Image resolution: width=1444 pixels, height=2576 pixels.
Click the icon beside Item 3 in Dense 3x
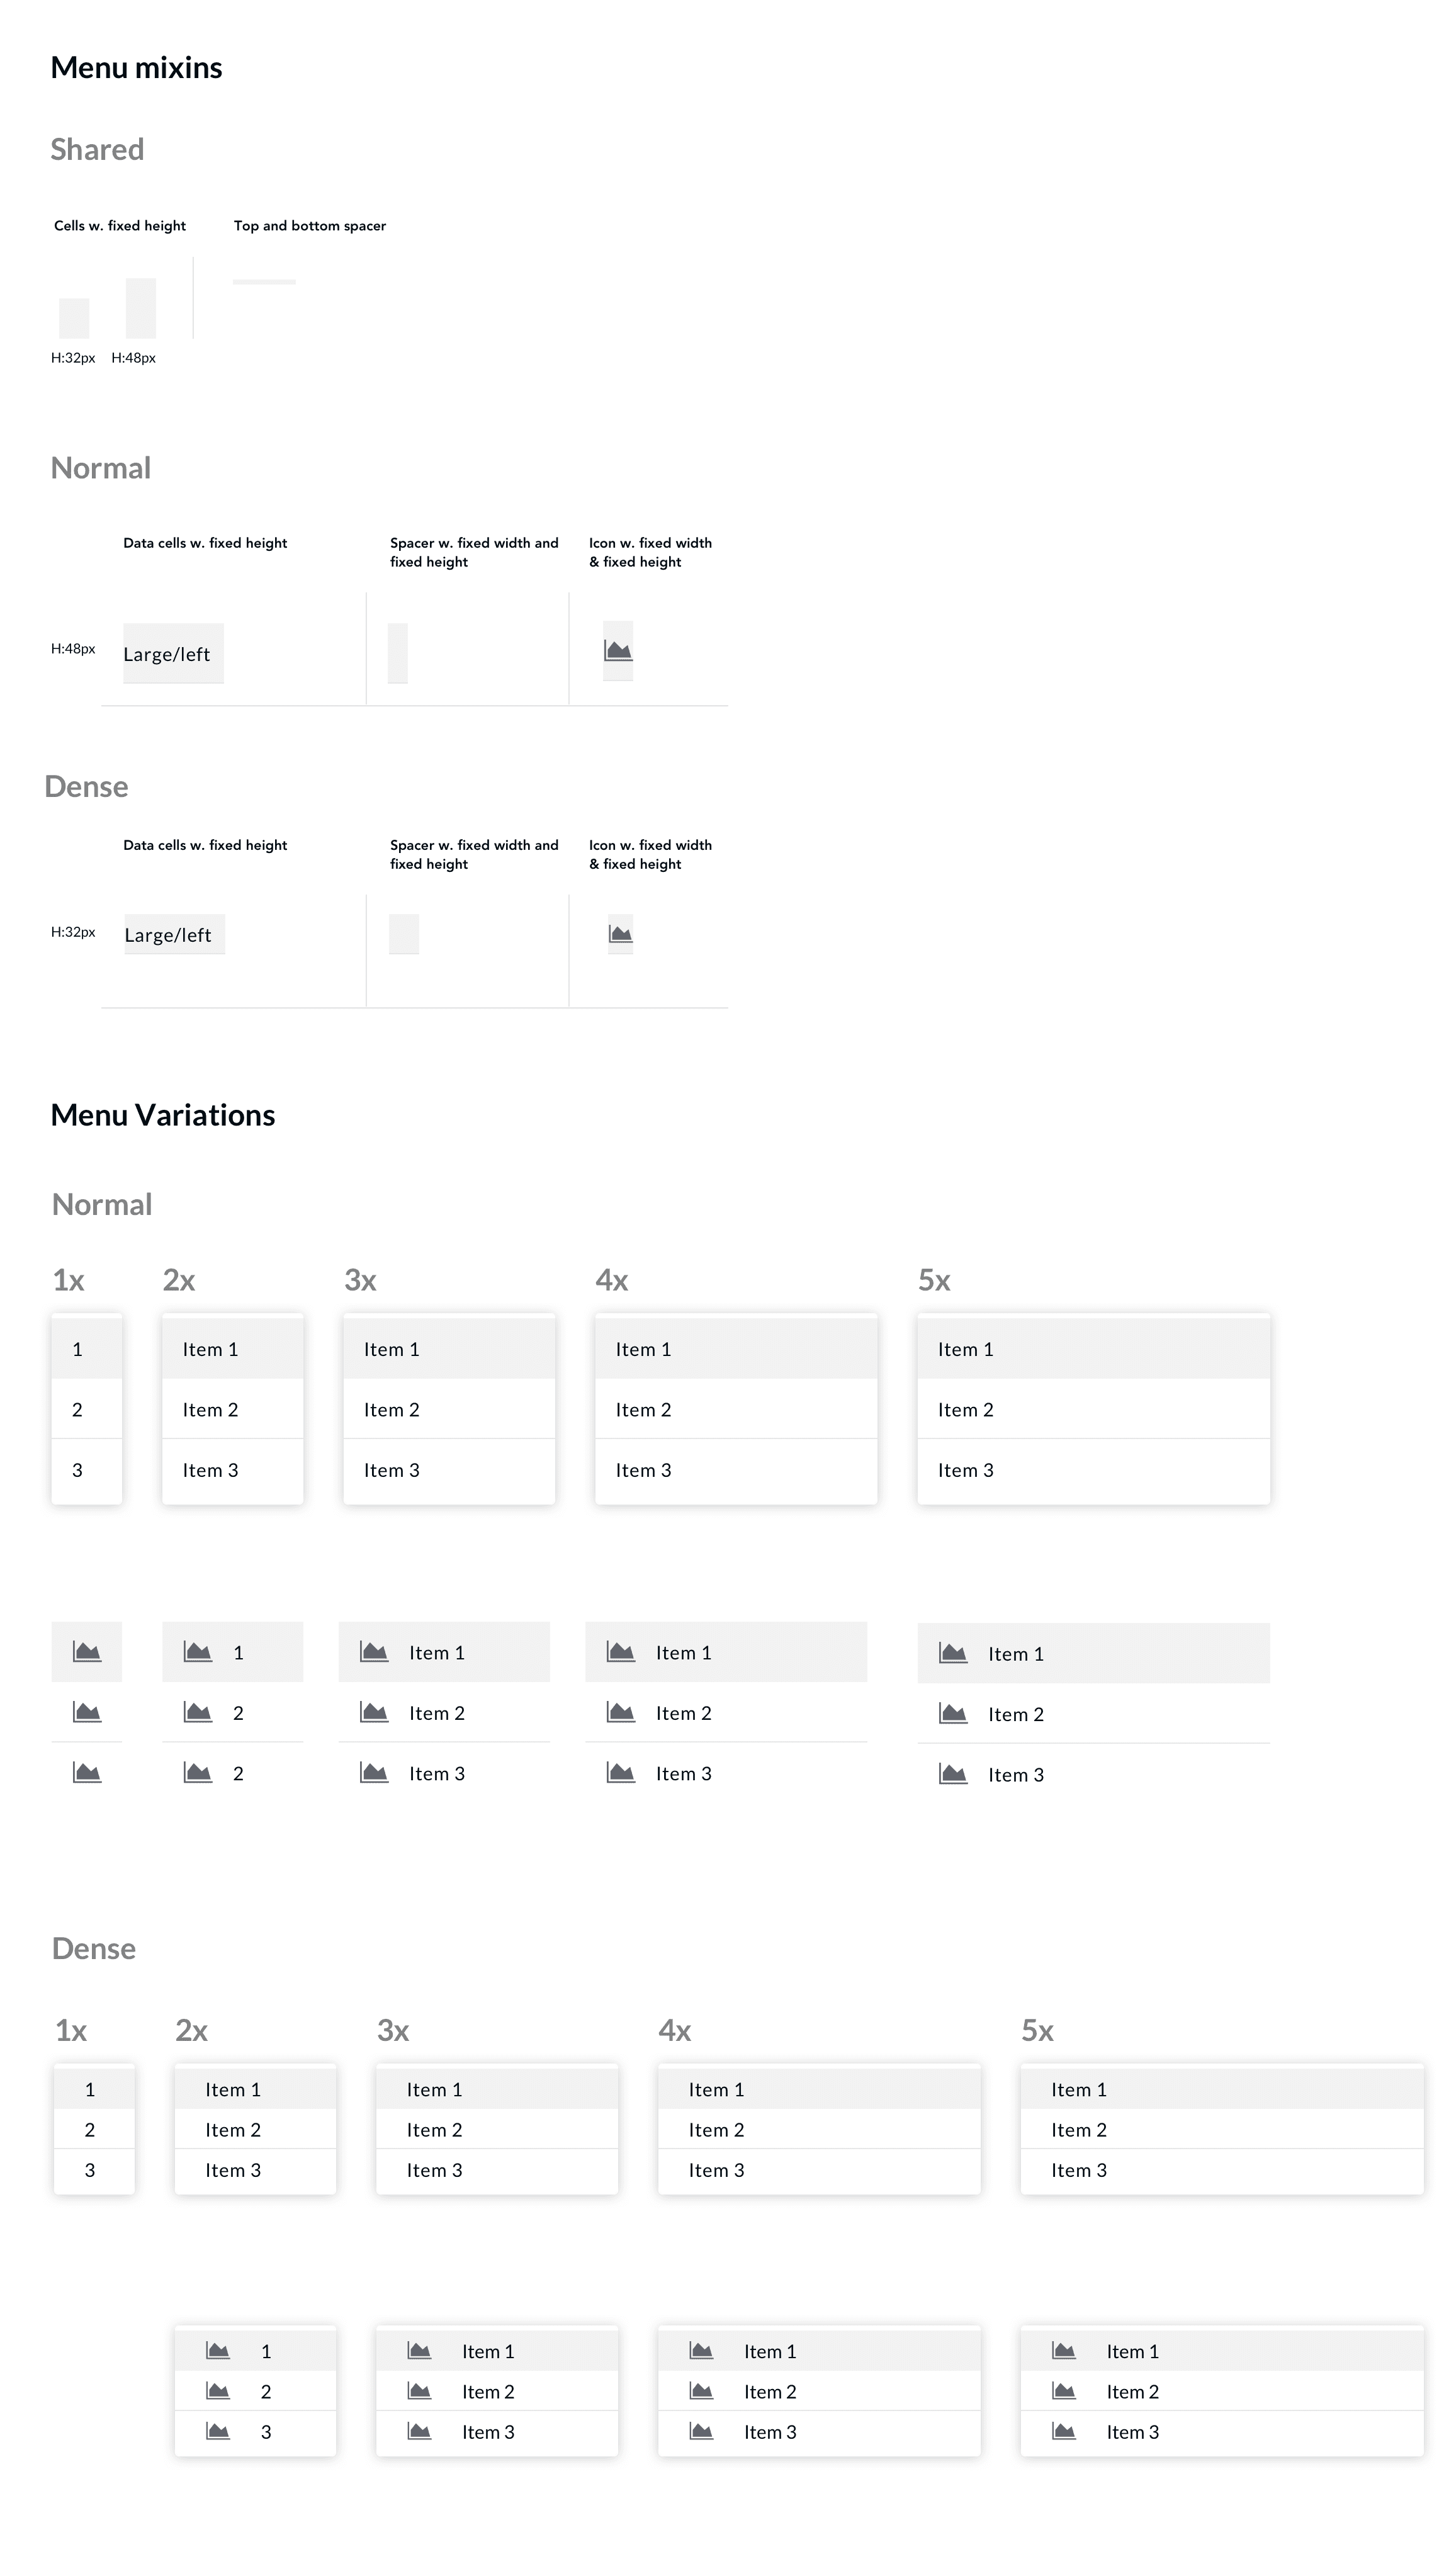click(419, 2431)
